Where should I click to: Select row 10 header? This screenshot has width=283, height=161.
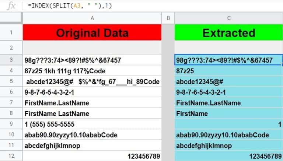click(11, 134)
